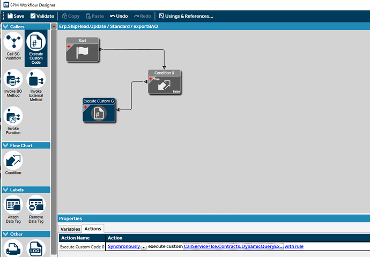Select the Execute Custom Code caller icon
Image resolution: width=370 pixels, height=257 pixels.
pyautogui.click(x=36, y=48)
